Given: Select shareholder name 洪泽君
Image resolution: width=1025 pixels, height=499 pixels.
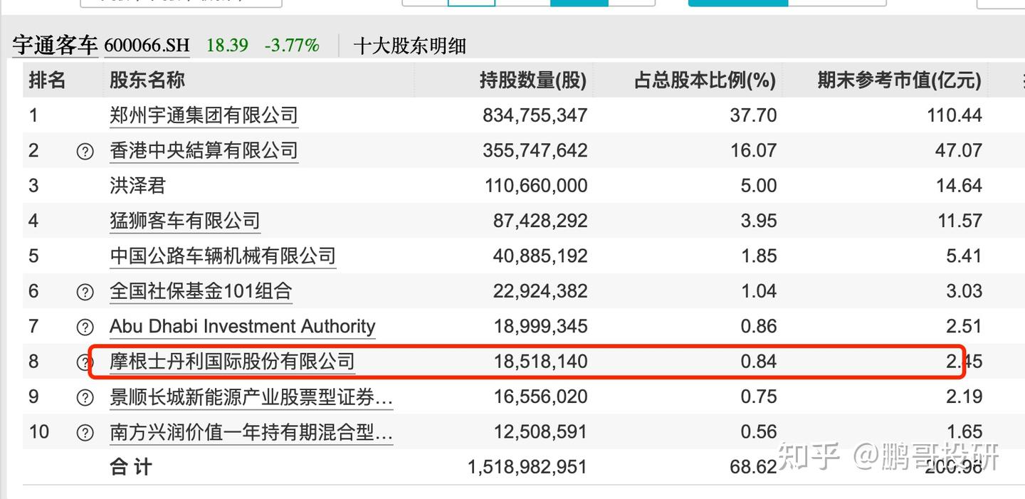Looking at the screenshot, I should pyautogui.click(x=137, y=186).
